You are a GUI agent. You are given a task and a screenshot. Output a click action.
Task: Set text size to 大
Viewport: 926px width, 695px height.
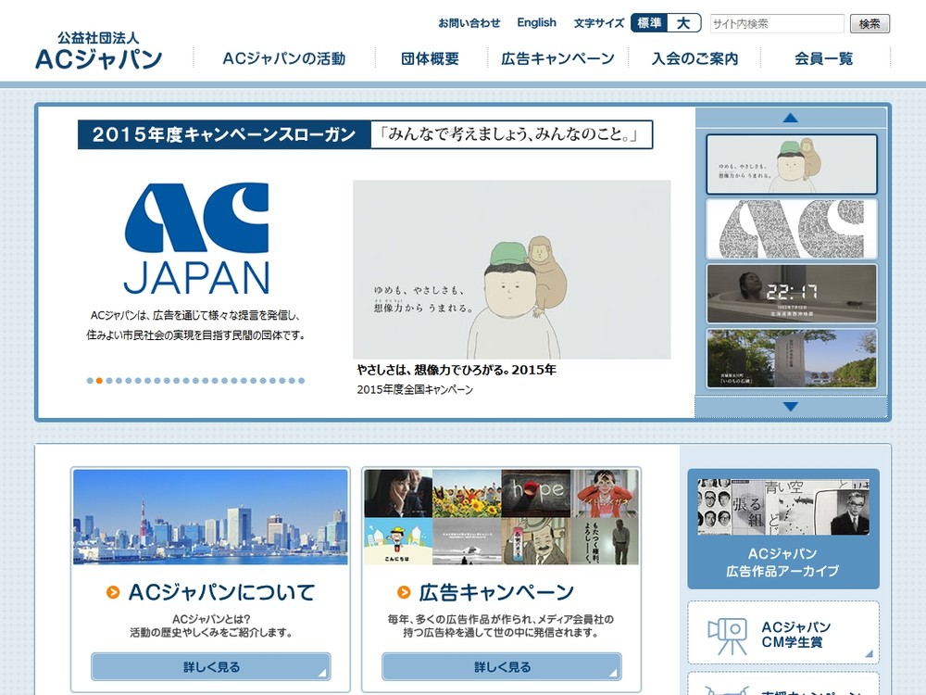[x=683, y=23]
